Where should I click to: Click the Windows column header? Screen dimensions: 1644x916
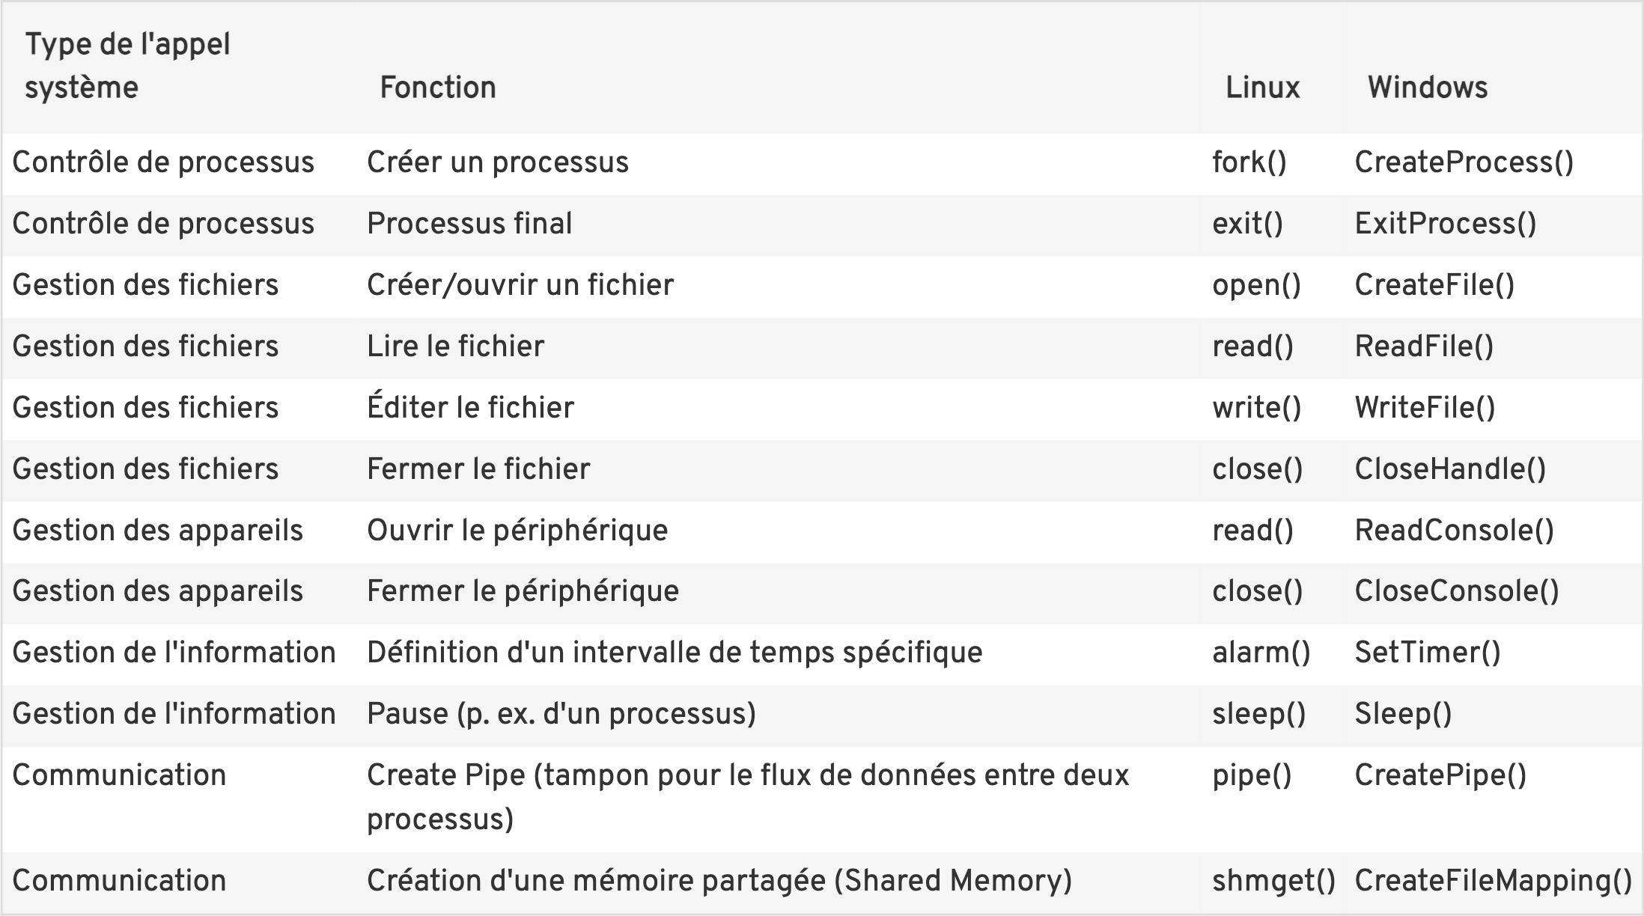pos(1428,88)
